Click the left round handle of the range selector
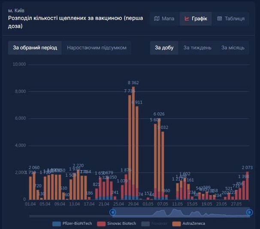Viewport: 260px width, 229px height. [113, 212]
